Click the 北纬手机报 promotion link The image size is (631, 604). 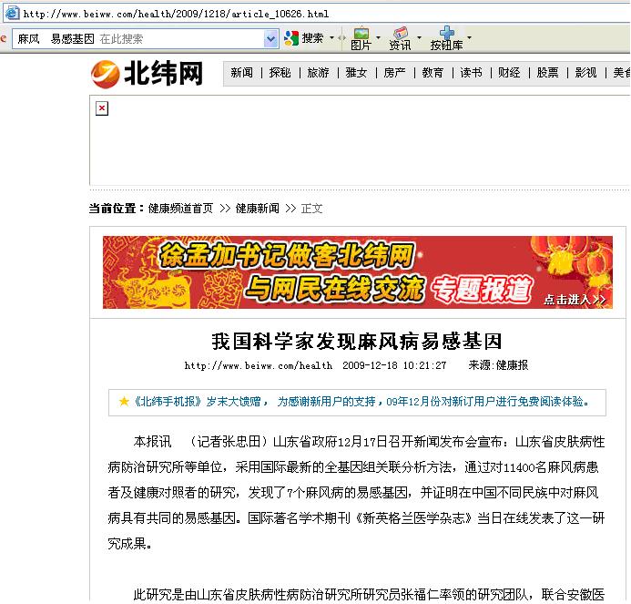click(x=361, y=402)
